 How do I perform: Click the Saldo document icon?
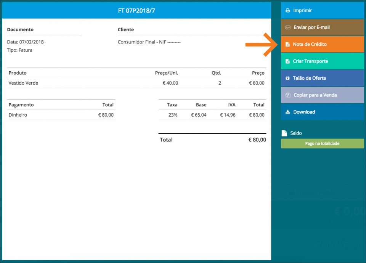tap(284, 133)
